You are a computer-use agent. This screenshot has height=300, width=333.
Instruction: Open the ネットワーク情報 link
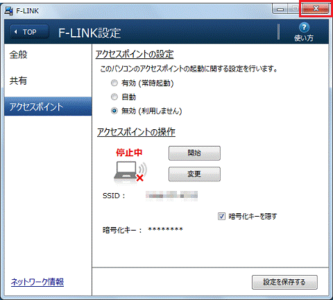pyautogui.click(x=37, y=282)
